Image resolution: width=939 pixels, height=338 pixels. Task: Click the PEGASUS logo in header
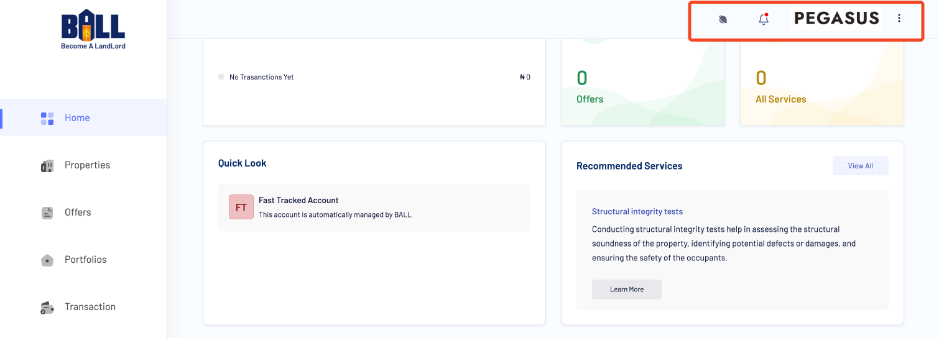pyautogui.click(x=836, y=19)
